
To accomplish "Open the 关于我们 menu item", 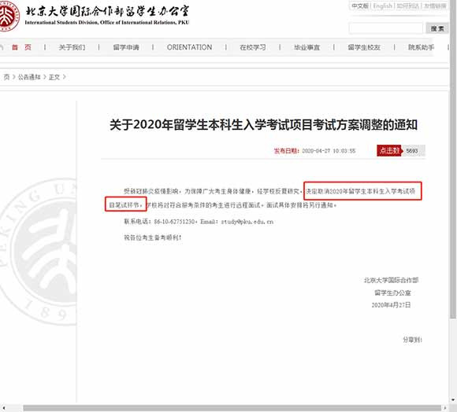I will tap(72, 47).
